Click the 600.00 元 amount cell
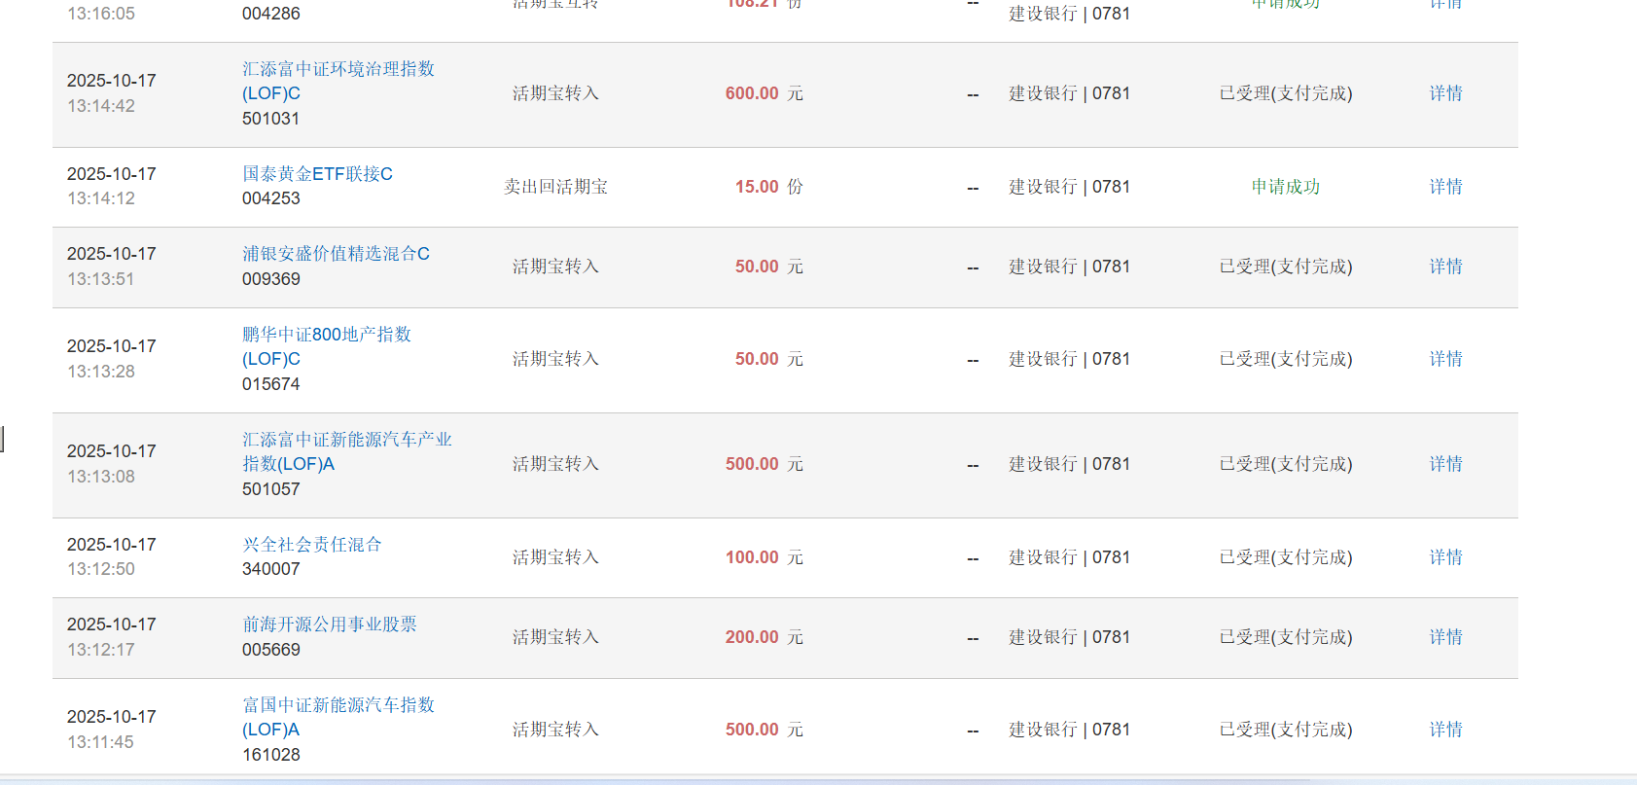 [763, 93]
